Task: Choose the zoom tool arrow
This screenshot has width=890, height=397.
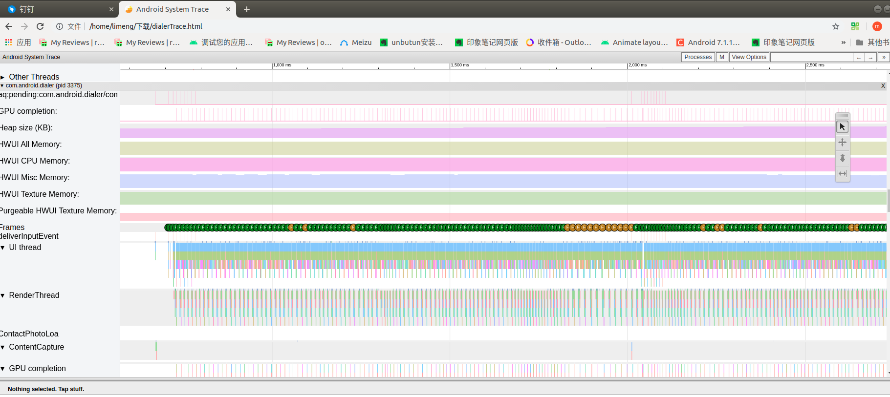Action: tap(842, 158)
